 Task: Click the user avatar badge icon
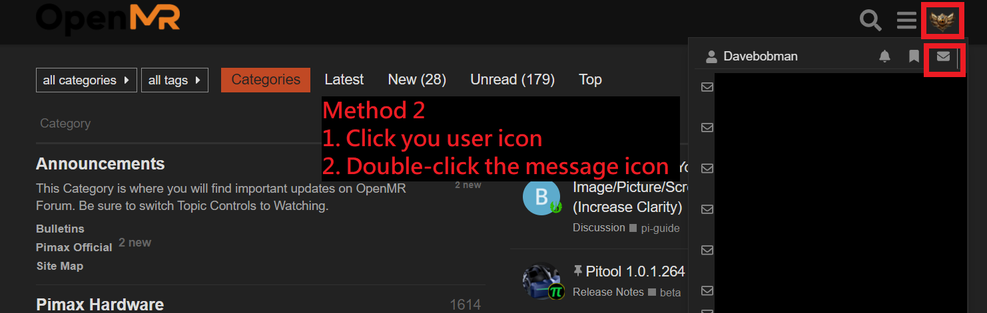tap(943, 21)
